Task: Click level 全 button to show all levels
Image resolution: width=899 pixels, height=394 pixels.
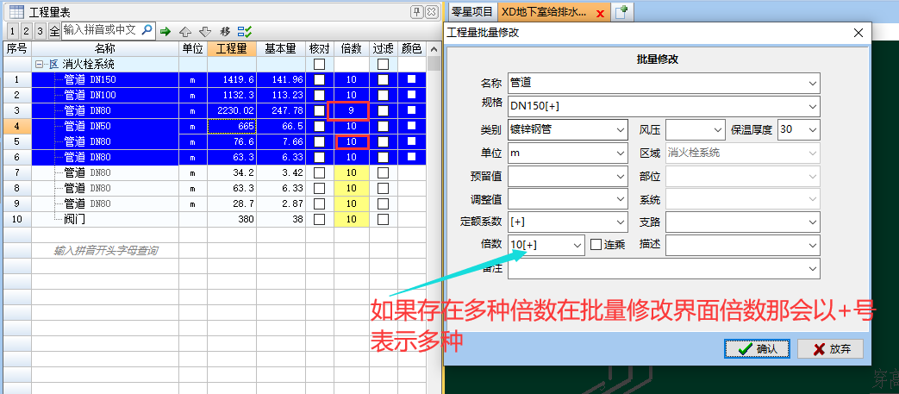Action: (54, 31)
